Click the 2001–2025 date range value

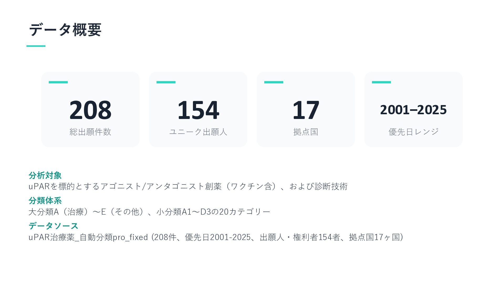click(413, 110)
